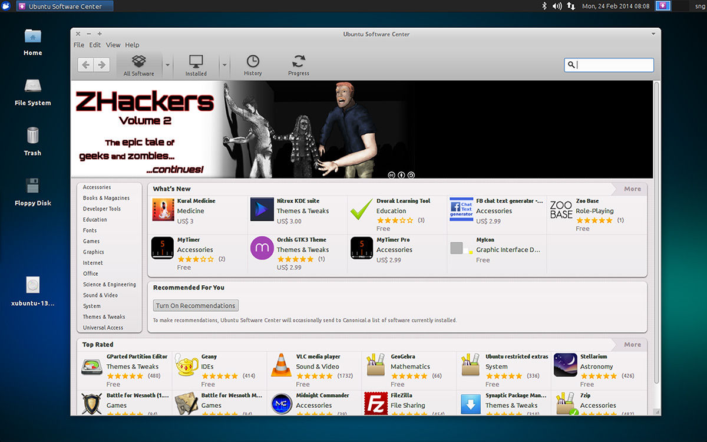Show Installed software
The image size is (707, 442).
[196, 65]
